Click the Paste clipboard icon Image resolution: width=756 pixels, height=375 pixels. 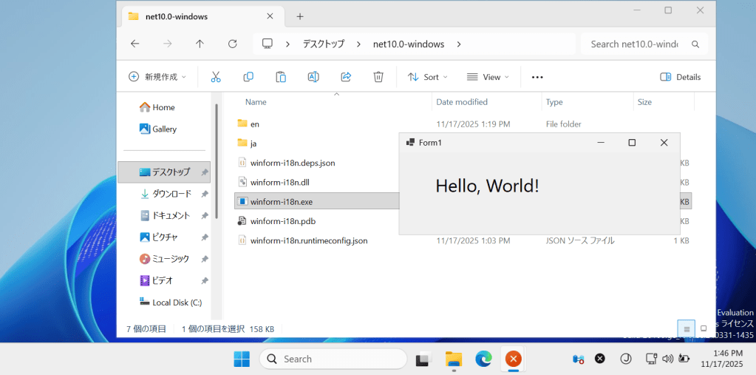click(281, 77)
